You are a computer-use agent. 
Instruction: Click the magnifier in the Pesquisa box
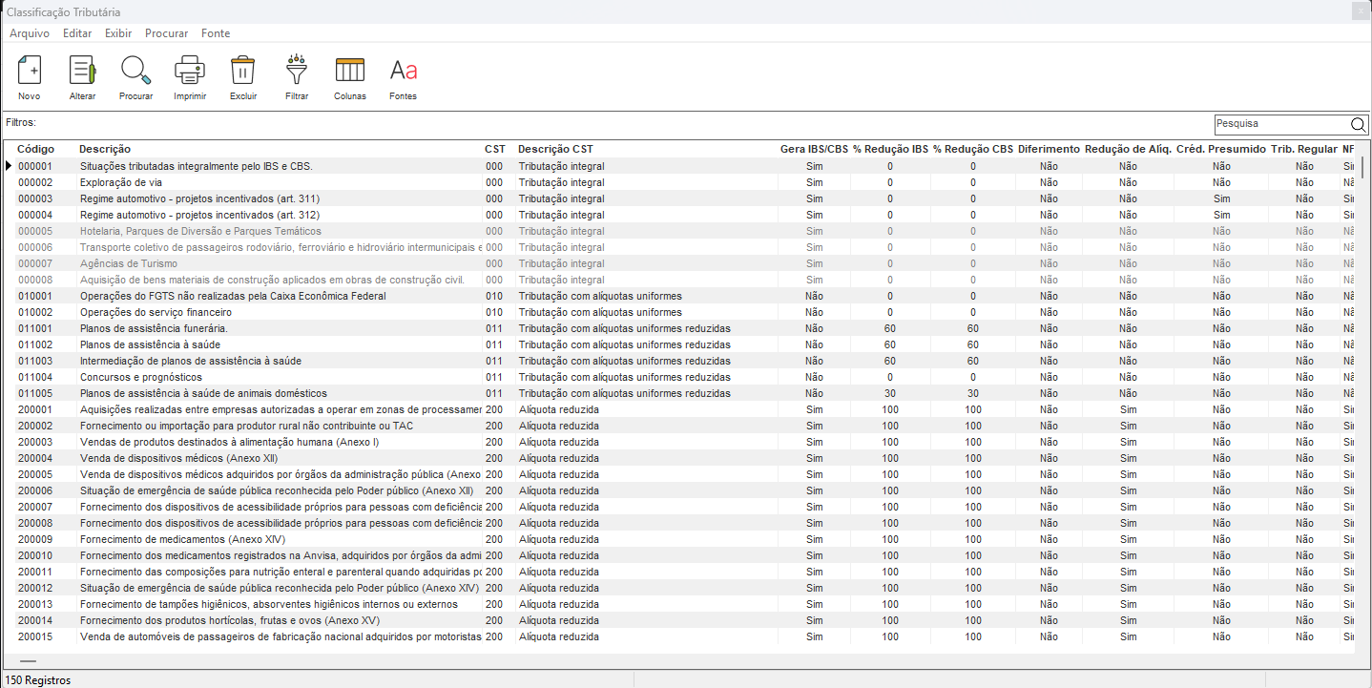(x=1358, y=124)
